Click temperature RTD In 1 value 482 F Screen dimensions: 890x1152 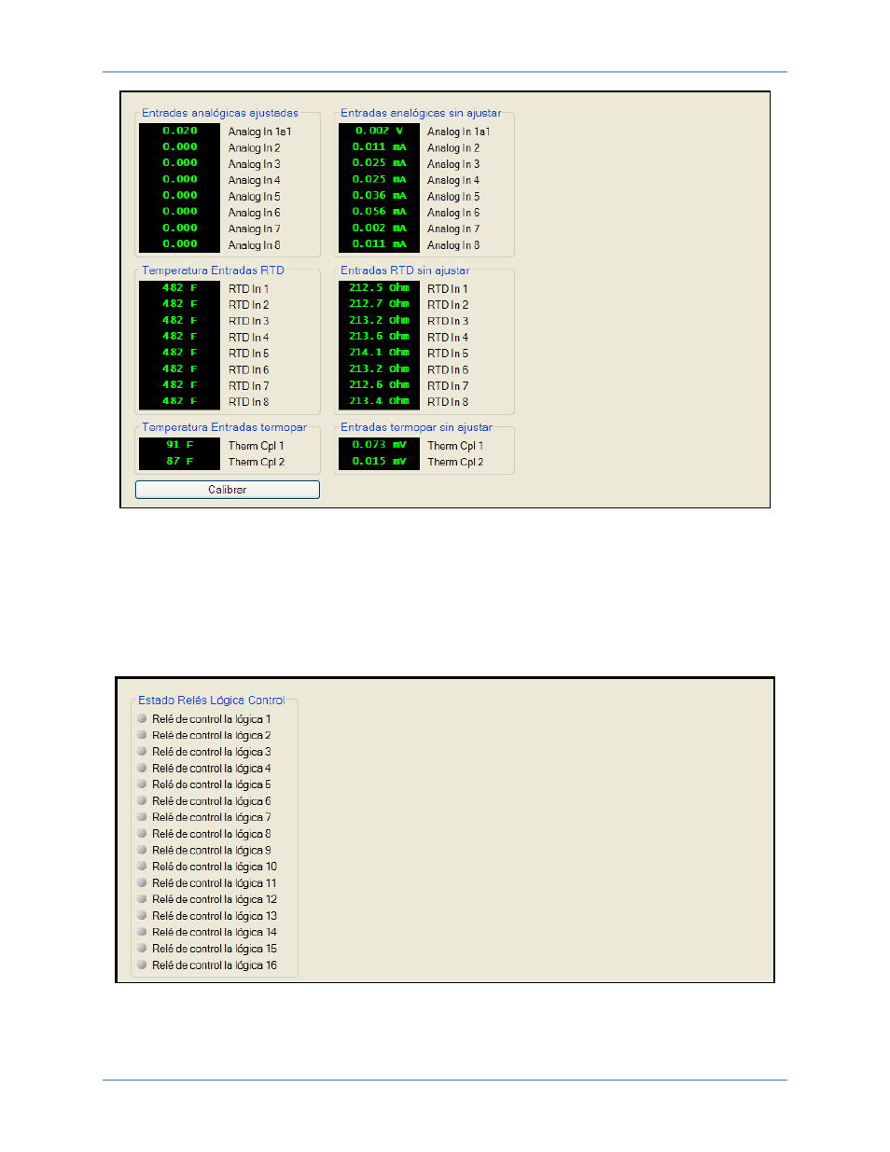click(180, 288)
